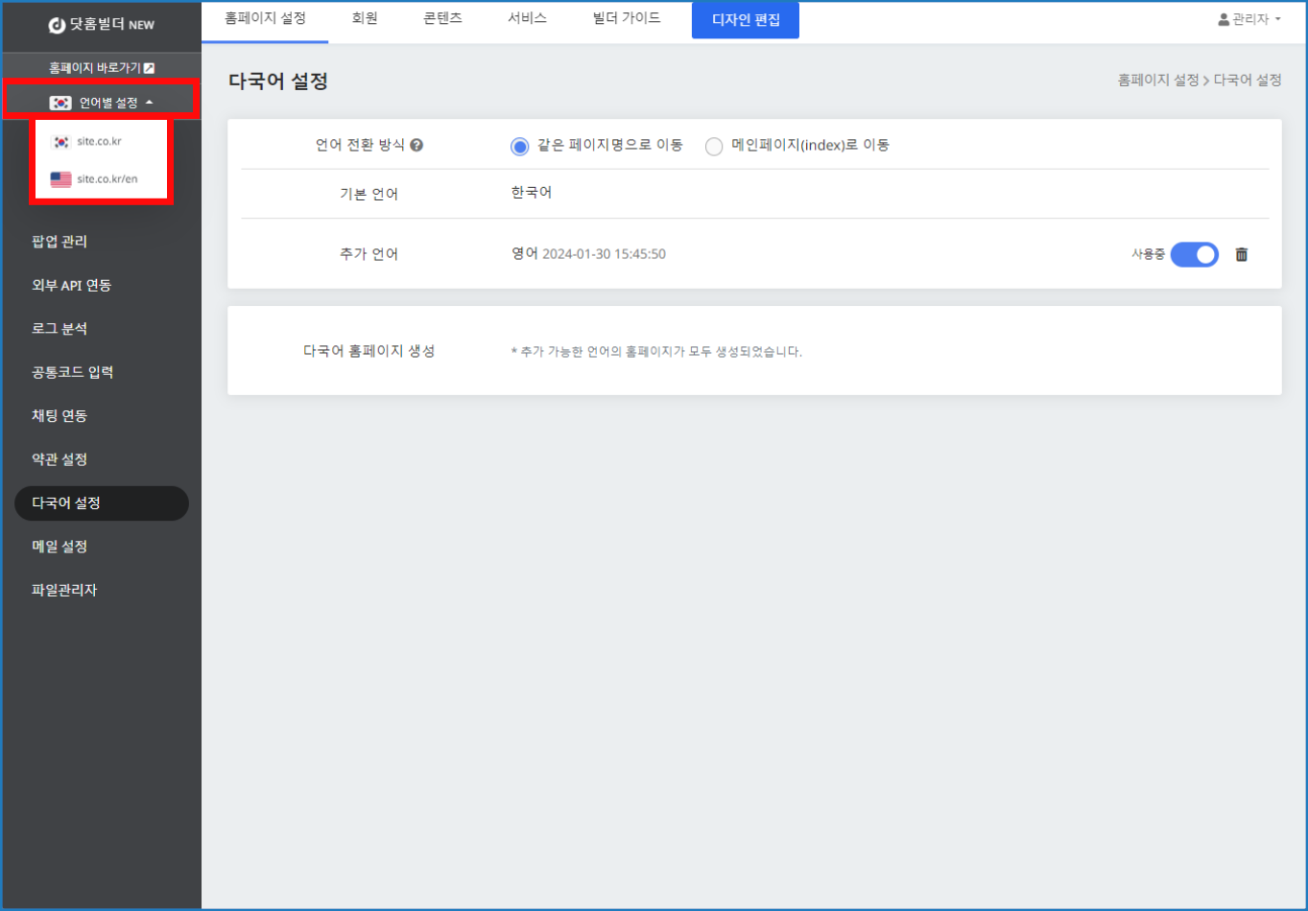Viewport: 1308px width, 911px height.
Task: Open the 서비스 top menu tab
Action: [x=527, y=19]
